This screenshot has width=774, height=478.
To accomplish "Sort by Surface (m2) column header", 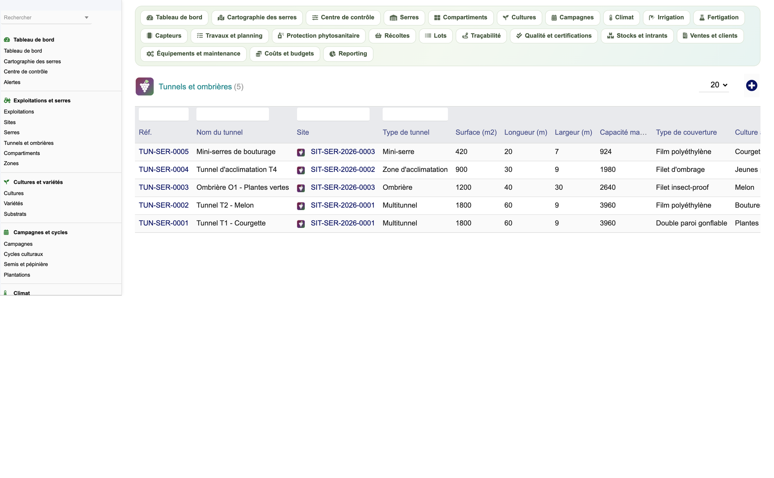I will (x=476, y=132).
